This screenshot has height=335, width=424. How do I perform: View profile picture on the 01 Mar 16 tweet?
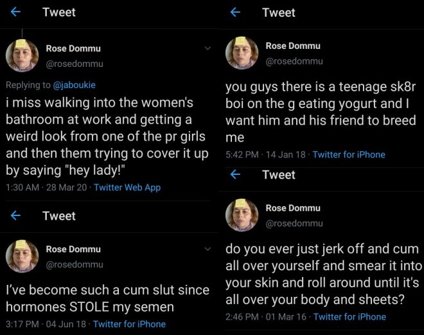point(242,215)
